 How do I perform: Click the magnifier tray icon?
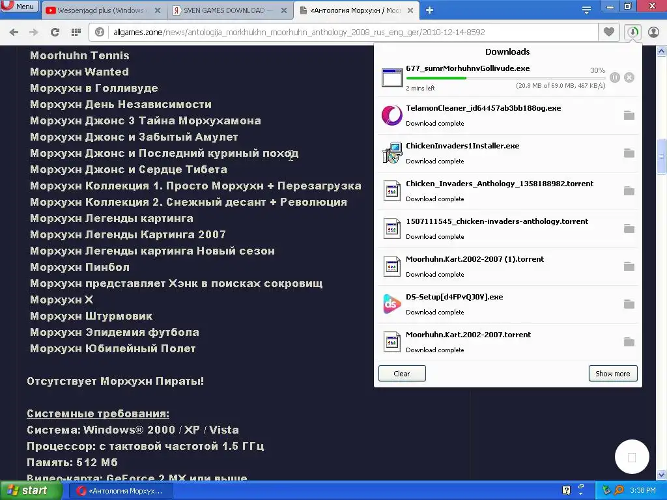(x=619, y=491)
